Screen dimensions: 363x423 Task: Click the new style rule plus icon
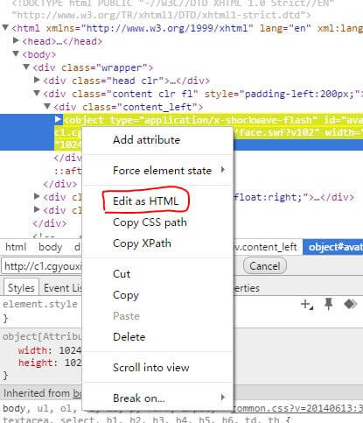(x=307, y=305)
